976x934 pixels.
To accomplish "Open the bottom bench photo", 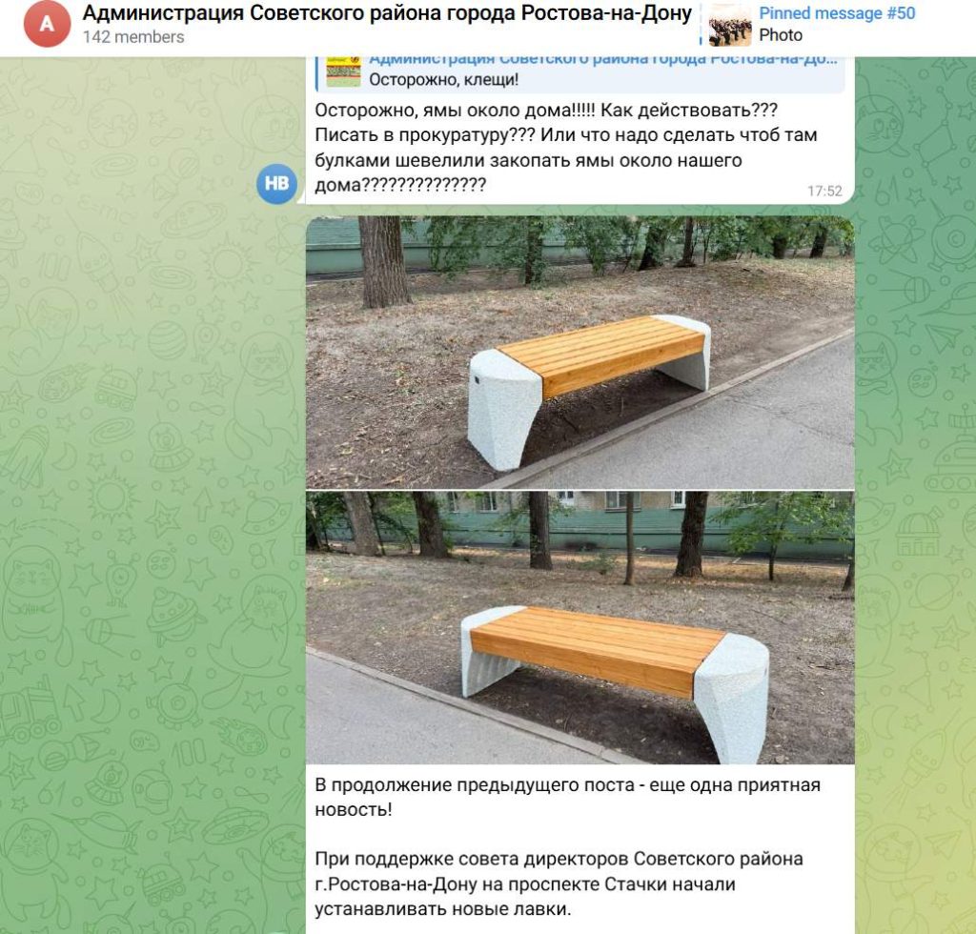I will (x=580, y=628).
